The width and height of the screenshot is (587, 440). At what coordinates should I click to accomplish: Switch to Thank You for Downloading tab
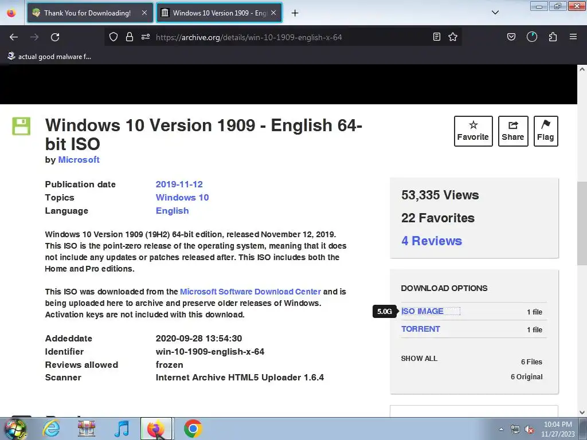click(90, 13)
